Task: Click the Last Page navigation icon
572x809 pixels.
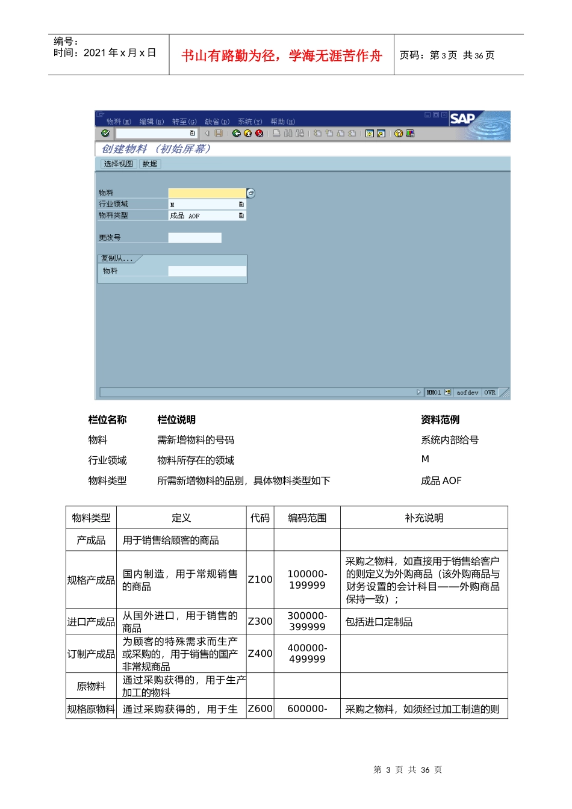Action: 352,133
